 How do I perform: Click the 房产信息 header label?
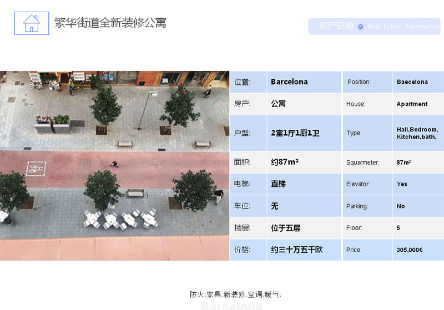336,26
